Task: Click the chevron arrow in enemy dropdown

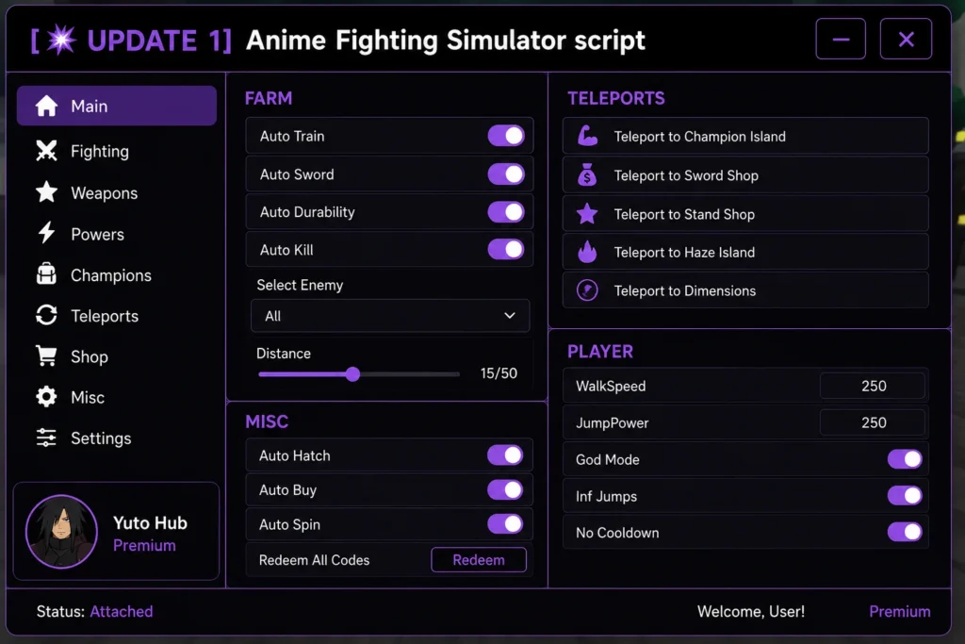Action: tap(510, 315)
